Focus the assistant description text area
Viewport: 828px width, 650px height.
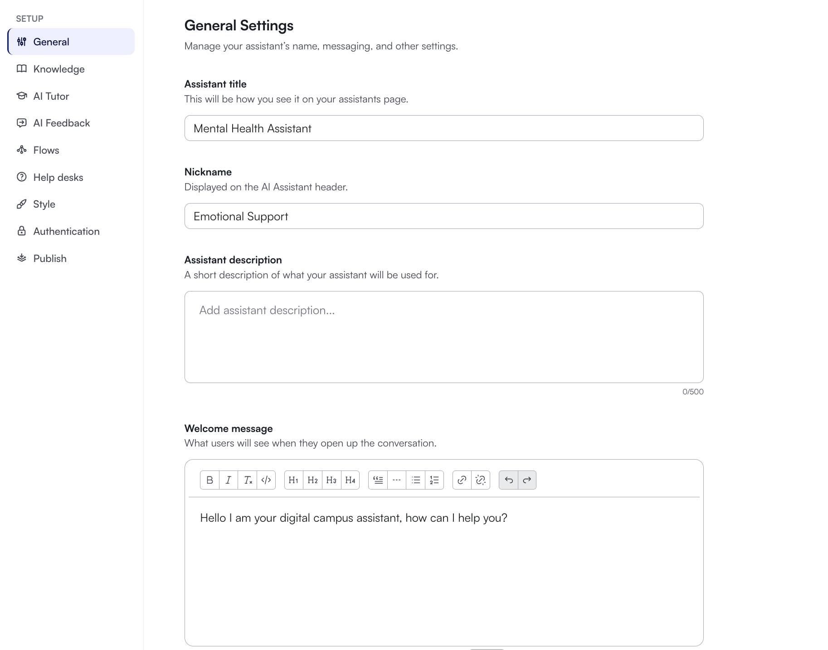coord(444,337)
